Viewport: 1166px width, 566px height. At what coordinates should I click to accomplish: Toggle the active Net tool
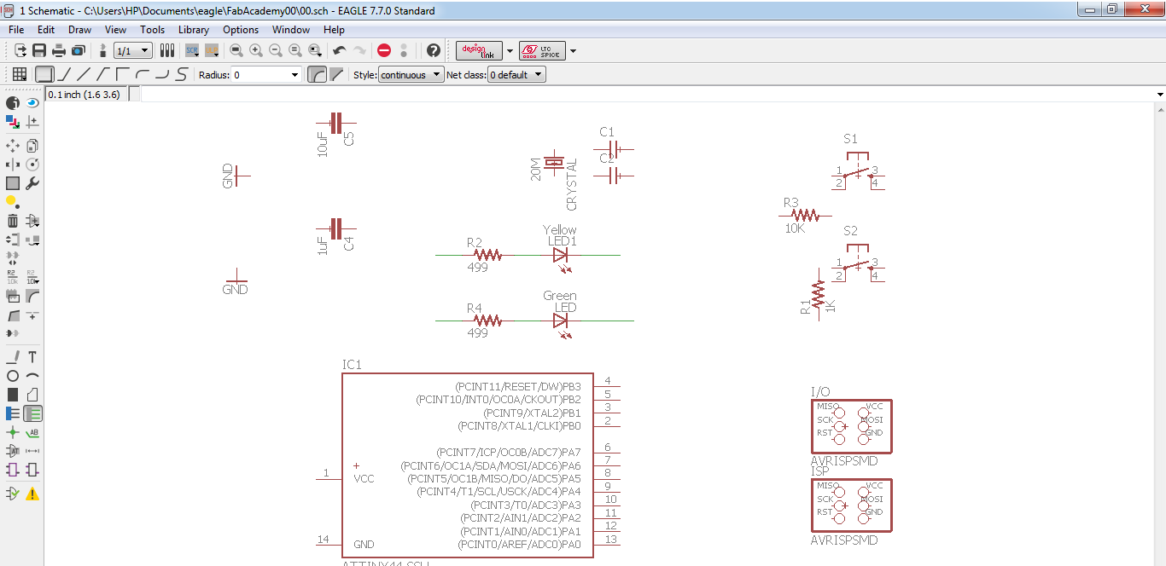[x=32, y=413]
